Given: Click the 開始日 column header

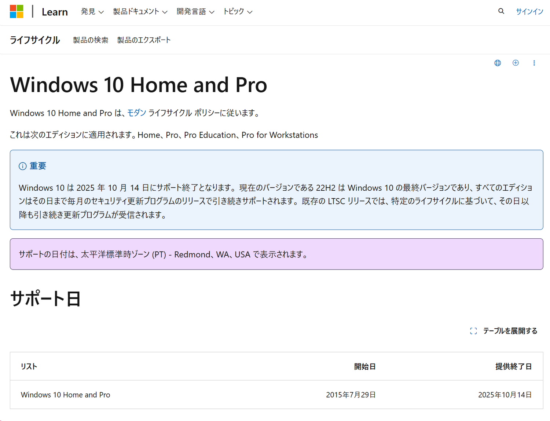Looking at the screenshot, I should pos(365,366).
